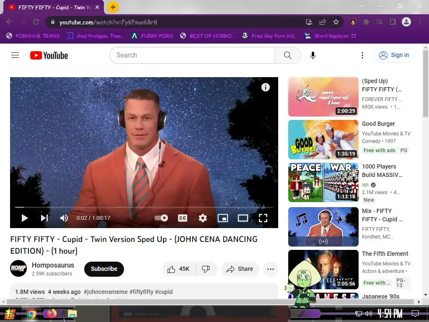Open a new browser tab
This screenshot has width=429, height=322.
pos(113,7)
